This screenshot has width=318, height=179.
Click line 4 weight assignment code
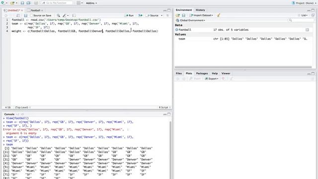pyautogui.click(x=85, y=31)
